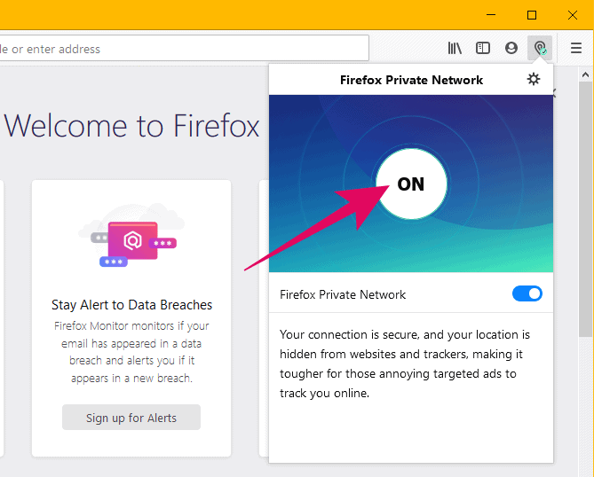
Task: Click the scrollbar up arrow
Action: click(585, 74)
